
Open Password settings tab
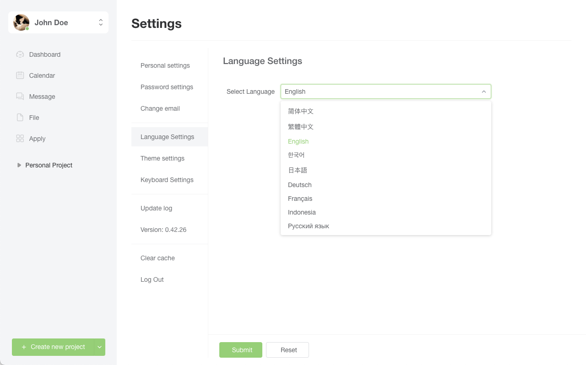[169, 87]
